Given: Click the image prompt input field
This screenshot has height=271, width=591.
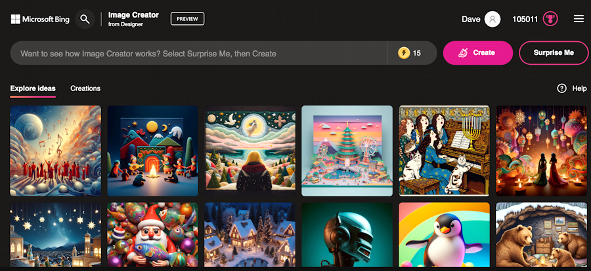Looking at the screenshot, I should tap(198, 53).
